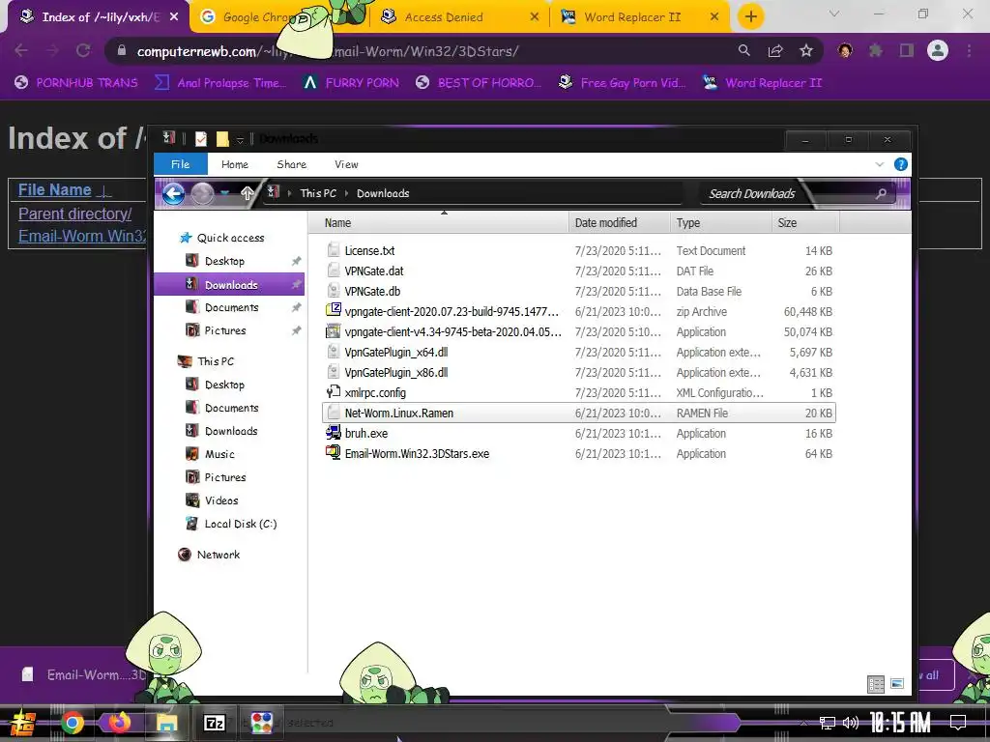Unpin Desktop from Quick access

296,261
